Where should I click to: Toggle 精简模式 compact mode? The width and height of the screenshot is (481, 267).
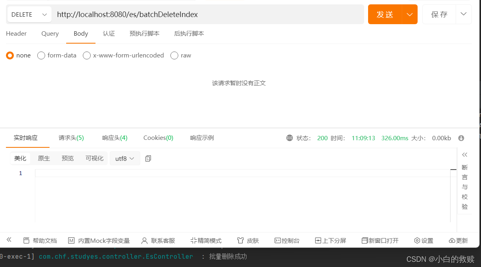(x=206, y=240)
